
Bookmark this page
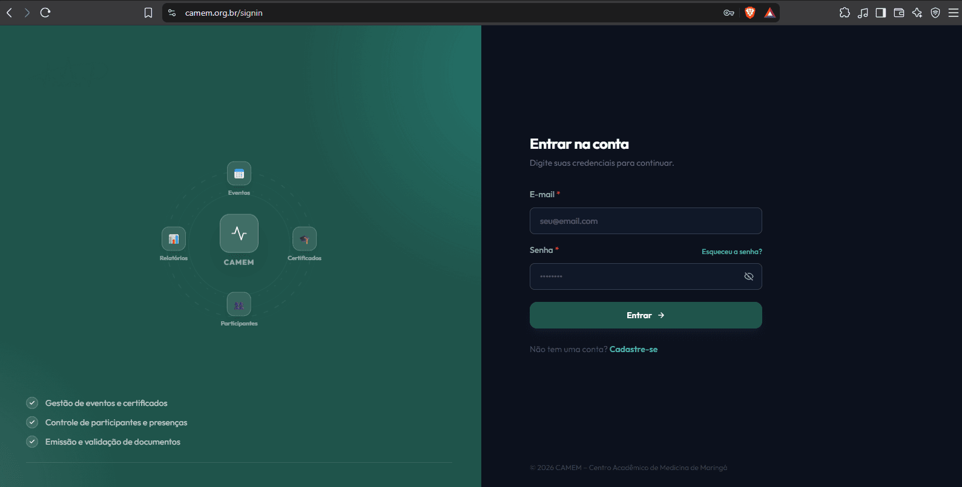point(148,13)
